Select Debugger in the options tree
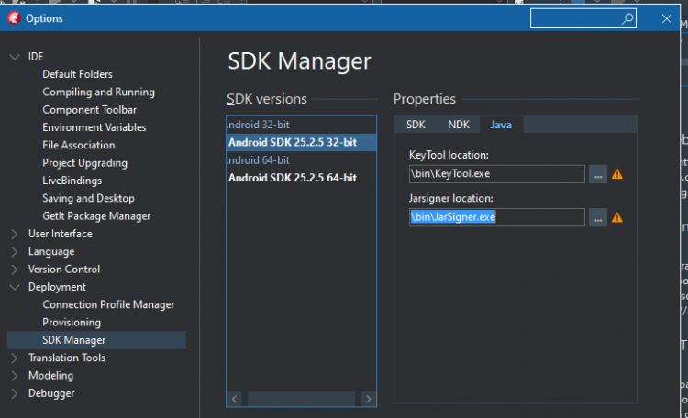Screen dimensions: 688x418 pos(51,393)
